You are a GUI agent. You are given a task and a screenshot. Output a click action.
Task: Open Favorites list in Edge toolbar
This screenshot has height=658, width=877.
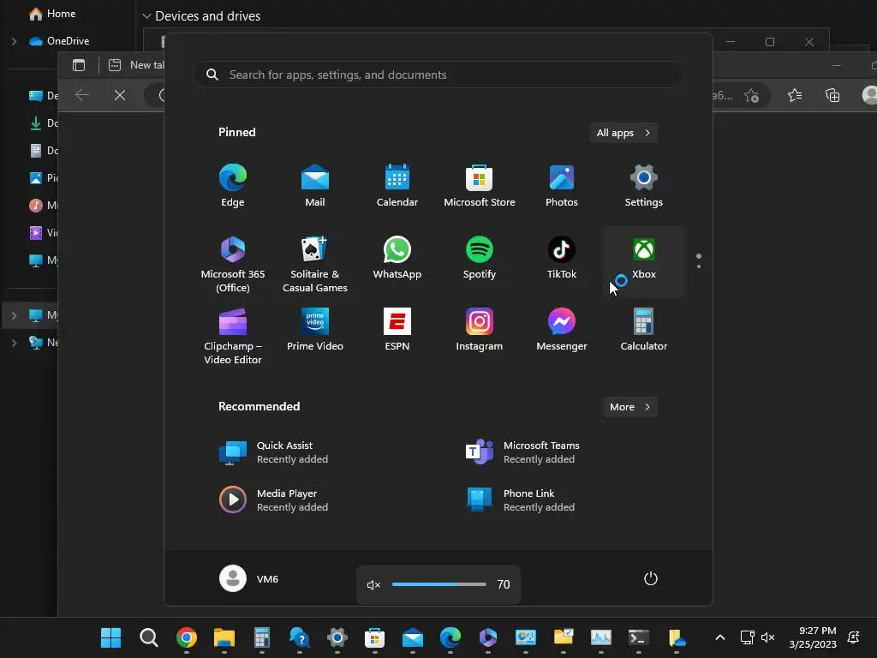click(x=795, y=96)
